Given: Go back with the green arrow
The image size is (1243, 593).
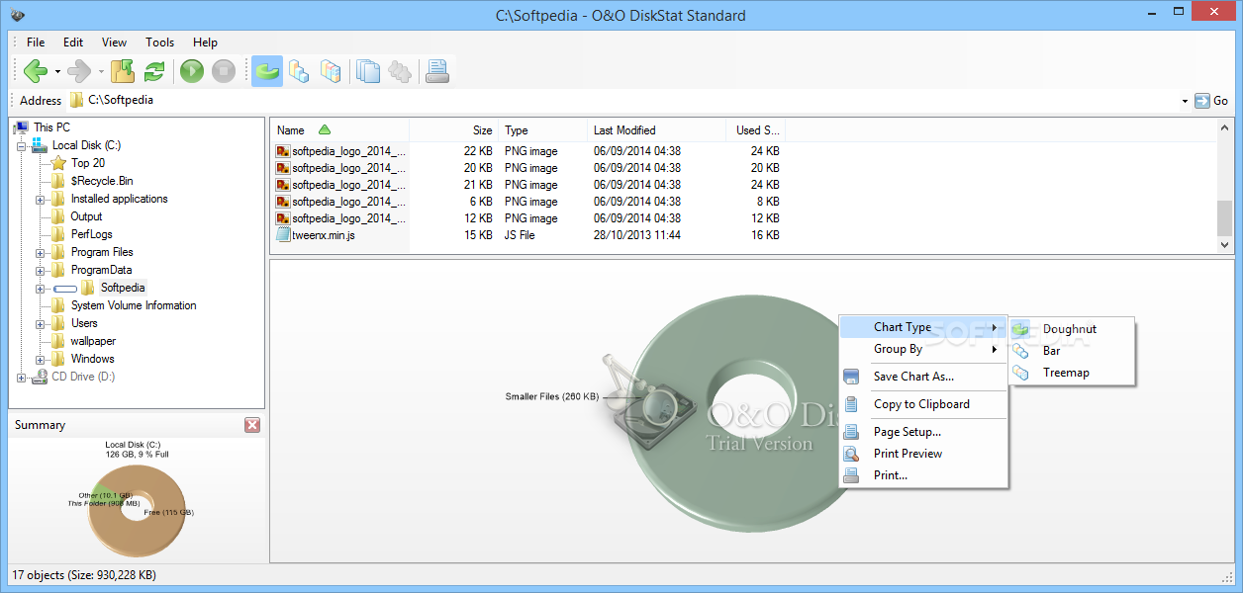Looking at the screenshot, I should click(35, 71).
